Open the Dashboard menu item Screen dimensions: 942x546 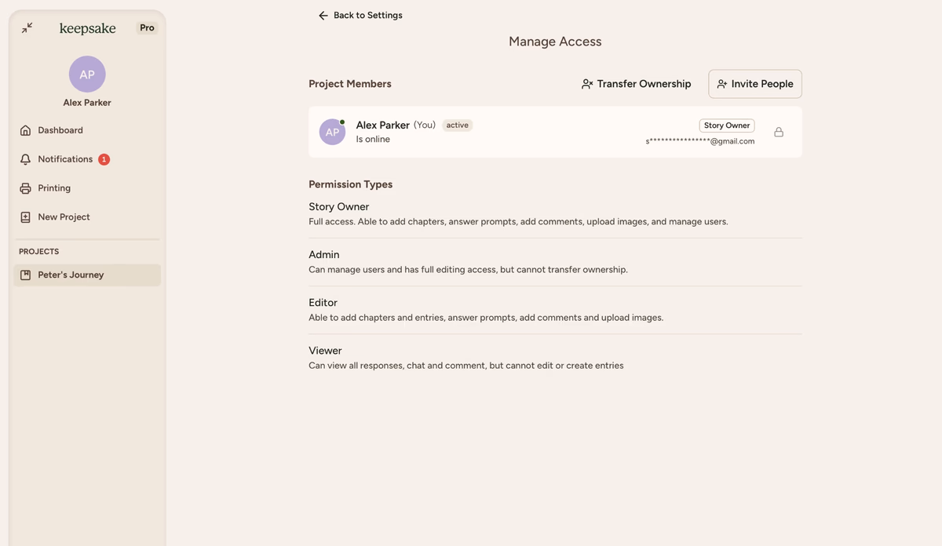(x=60, y=130)
